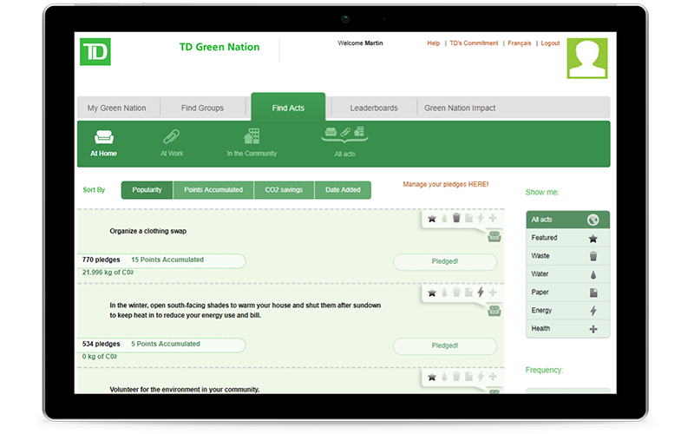The width and height of the screenshot is (694, 434).
Task: Filter by Energy acts
Action: click(568, 311)
